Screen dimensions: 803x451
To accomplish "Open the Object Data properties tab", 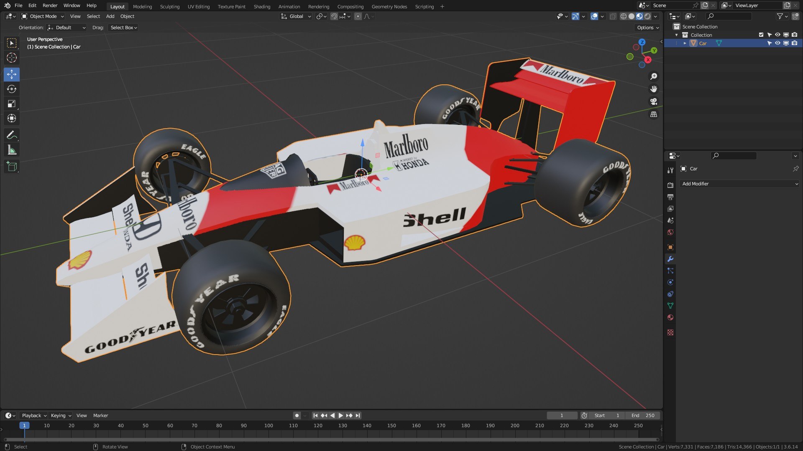I will (670, 306).
